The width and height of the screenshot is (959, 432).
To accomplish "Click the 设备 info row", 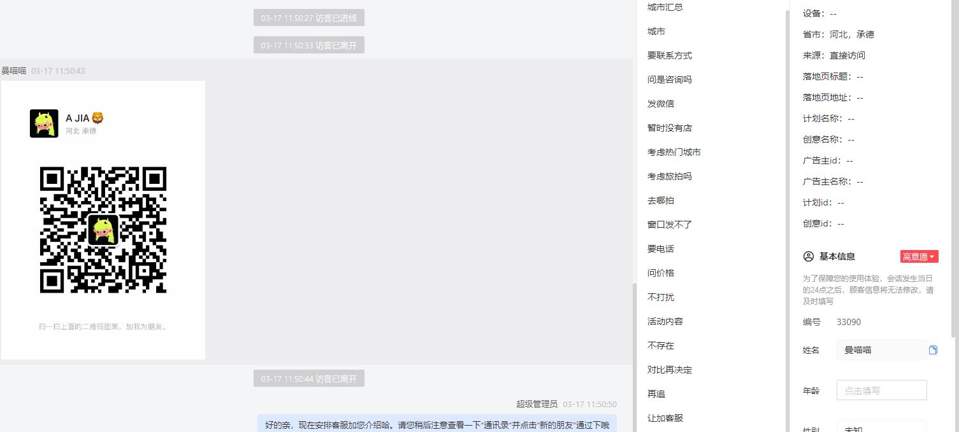I will click(x=819, y=13).
